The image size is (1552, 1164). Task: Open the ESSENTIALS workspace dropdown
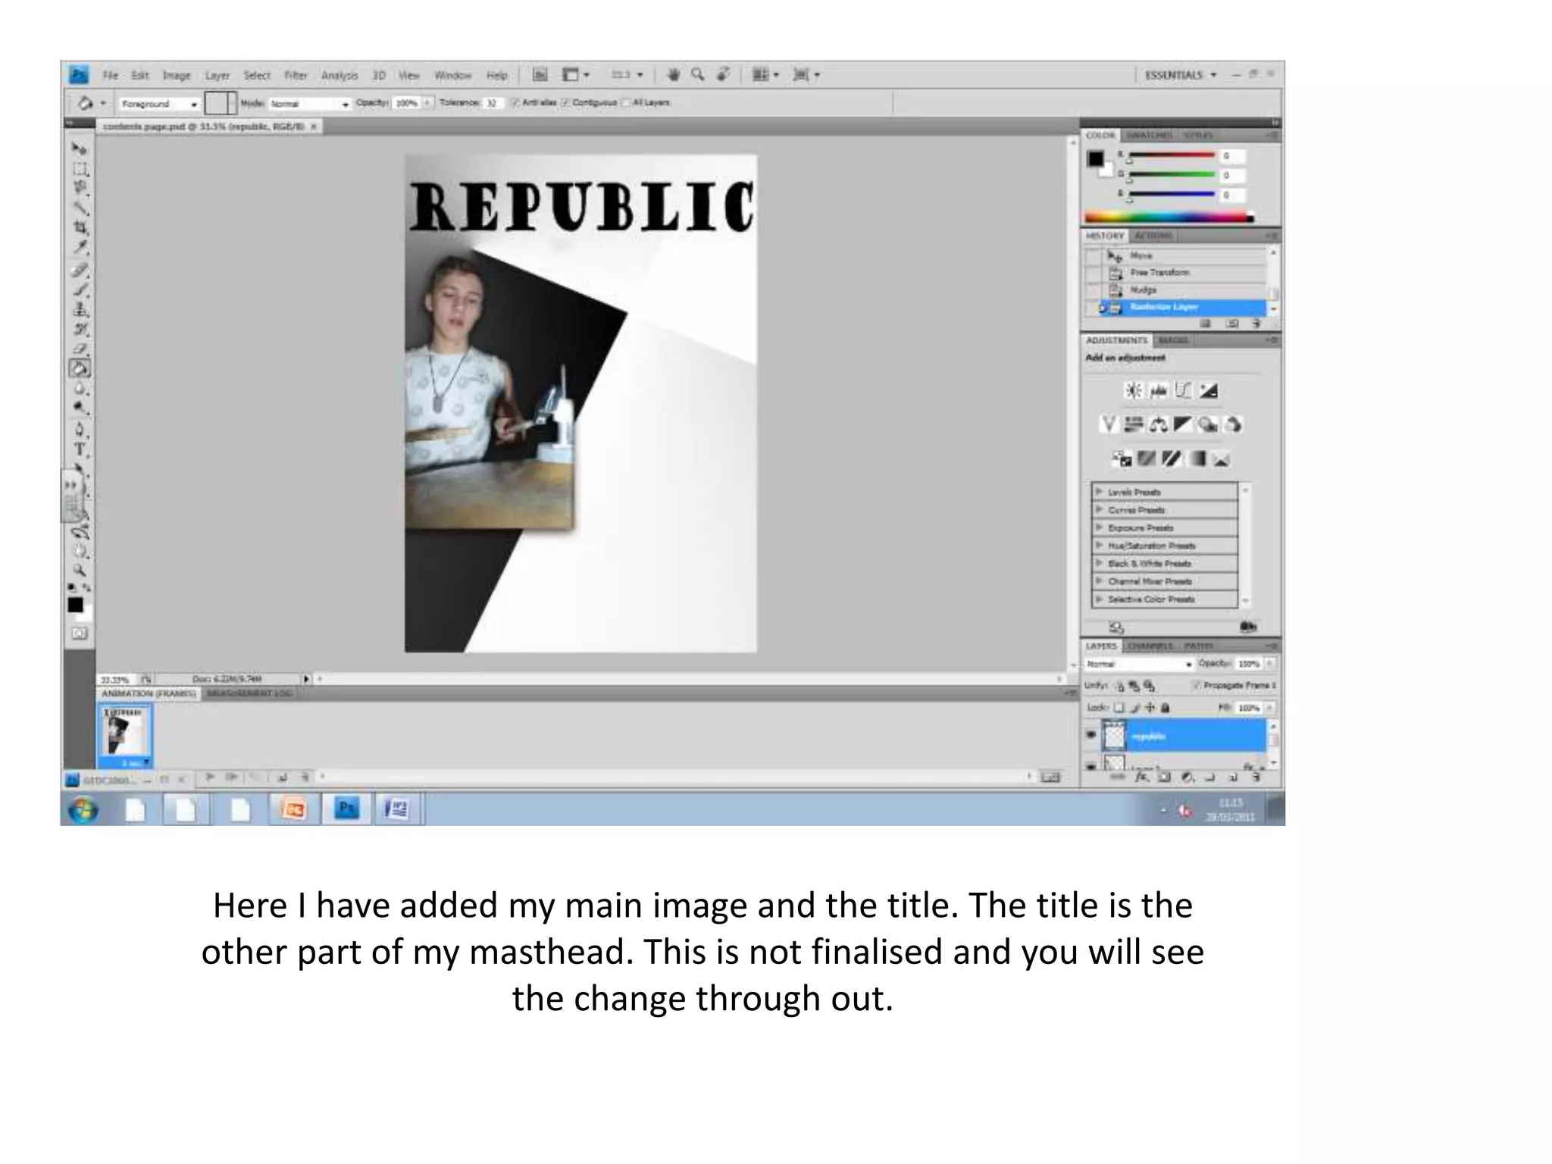[1181, 75]
